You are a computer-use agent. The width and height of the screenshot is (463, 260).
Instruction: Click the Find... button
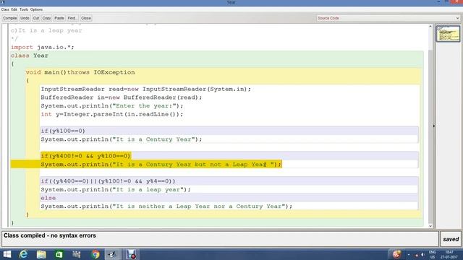click(72, 18)
